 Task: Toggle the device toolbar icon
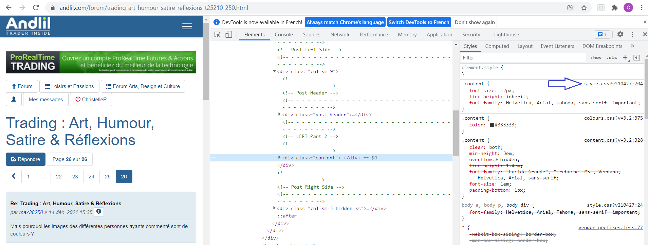(x=229, y=35)
